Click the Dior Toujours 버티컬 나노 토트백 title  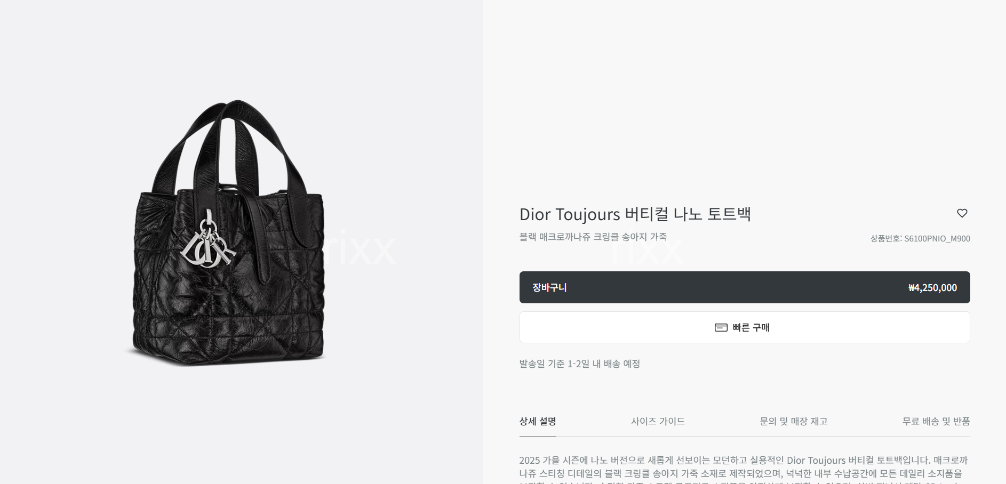coord(635,214)
